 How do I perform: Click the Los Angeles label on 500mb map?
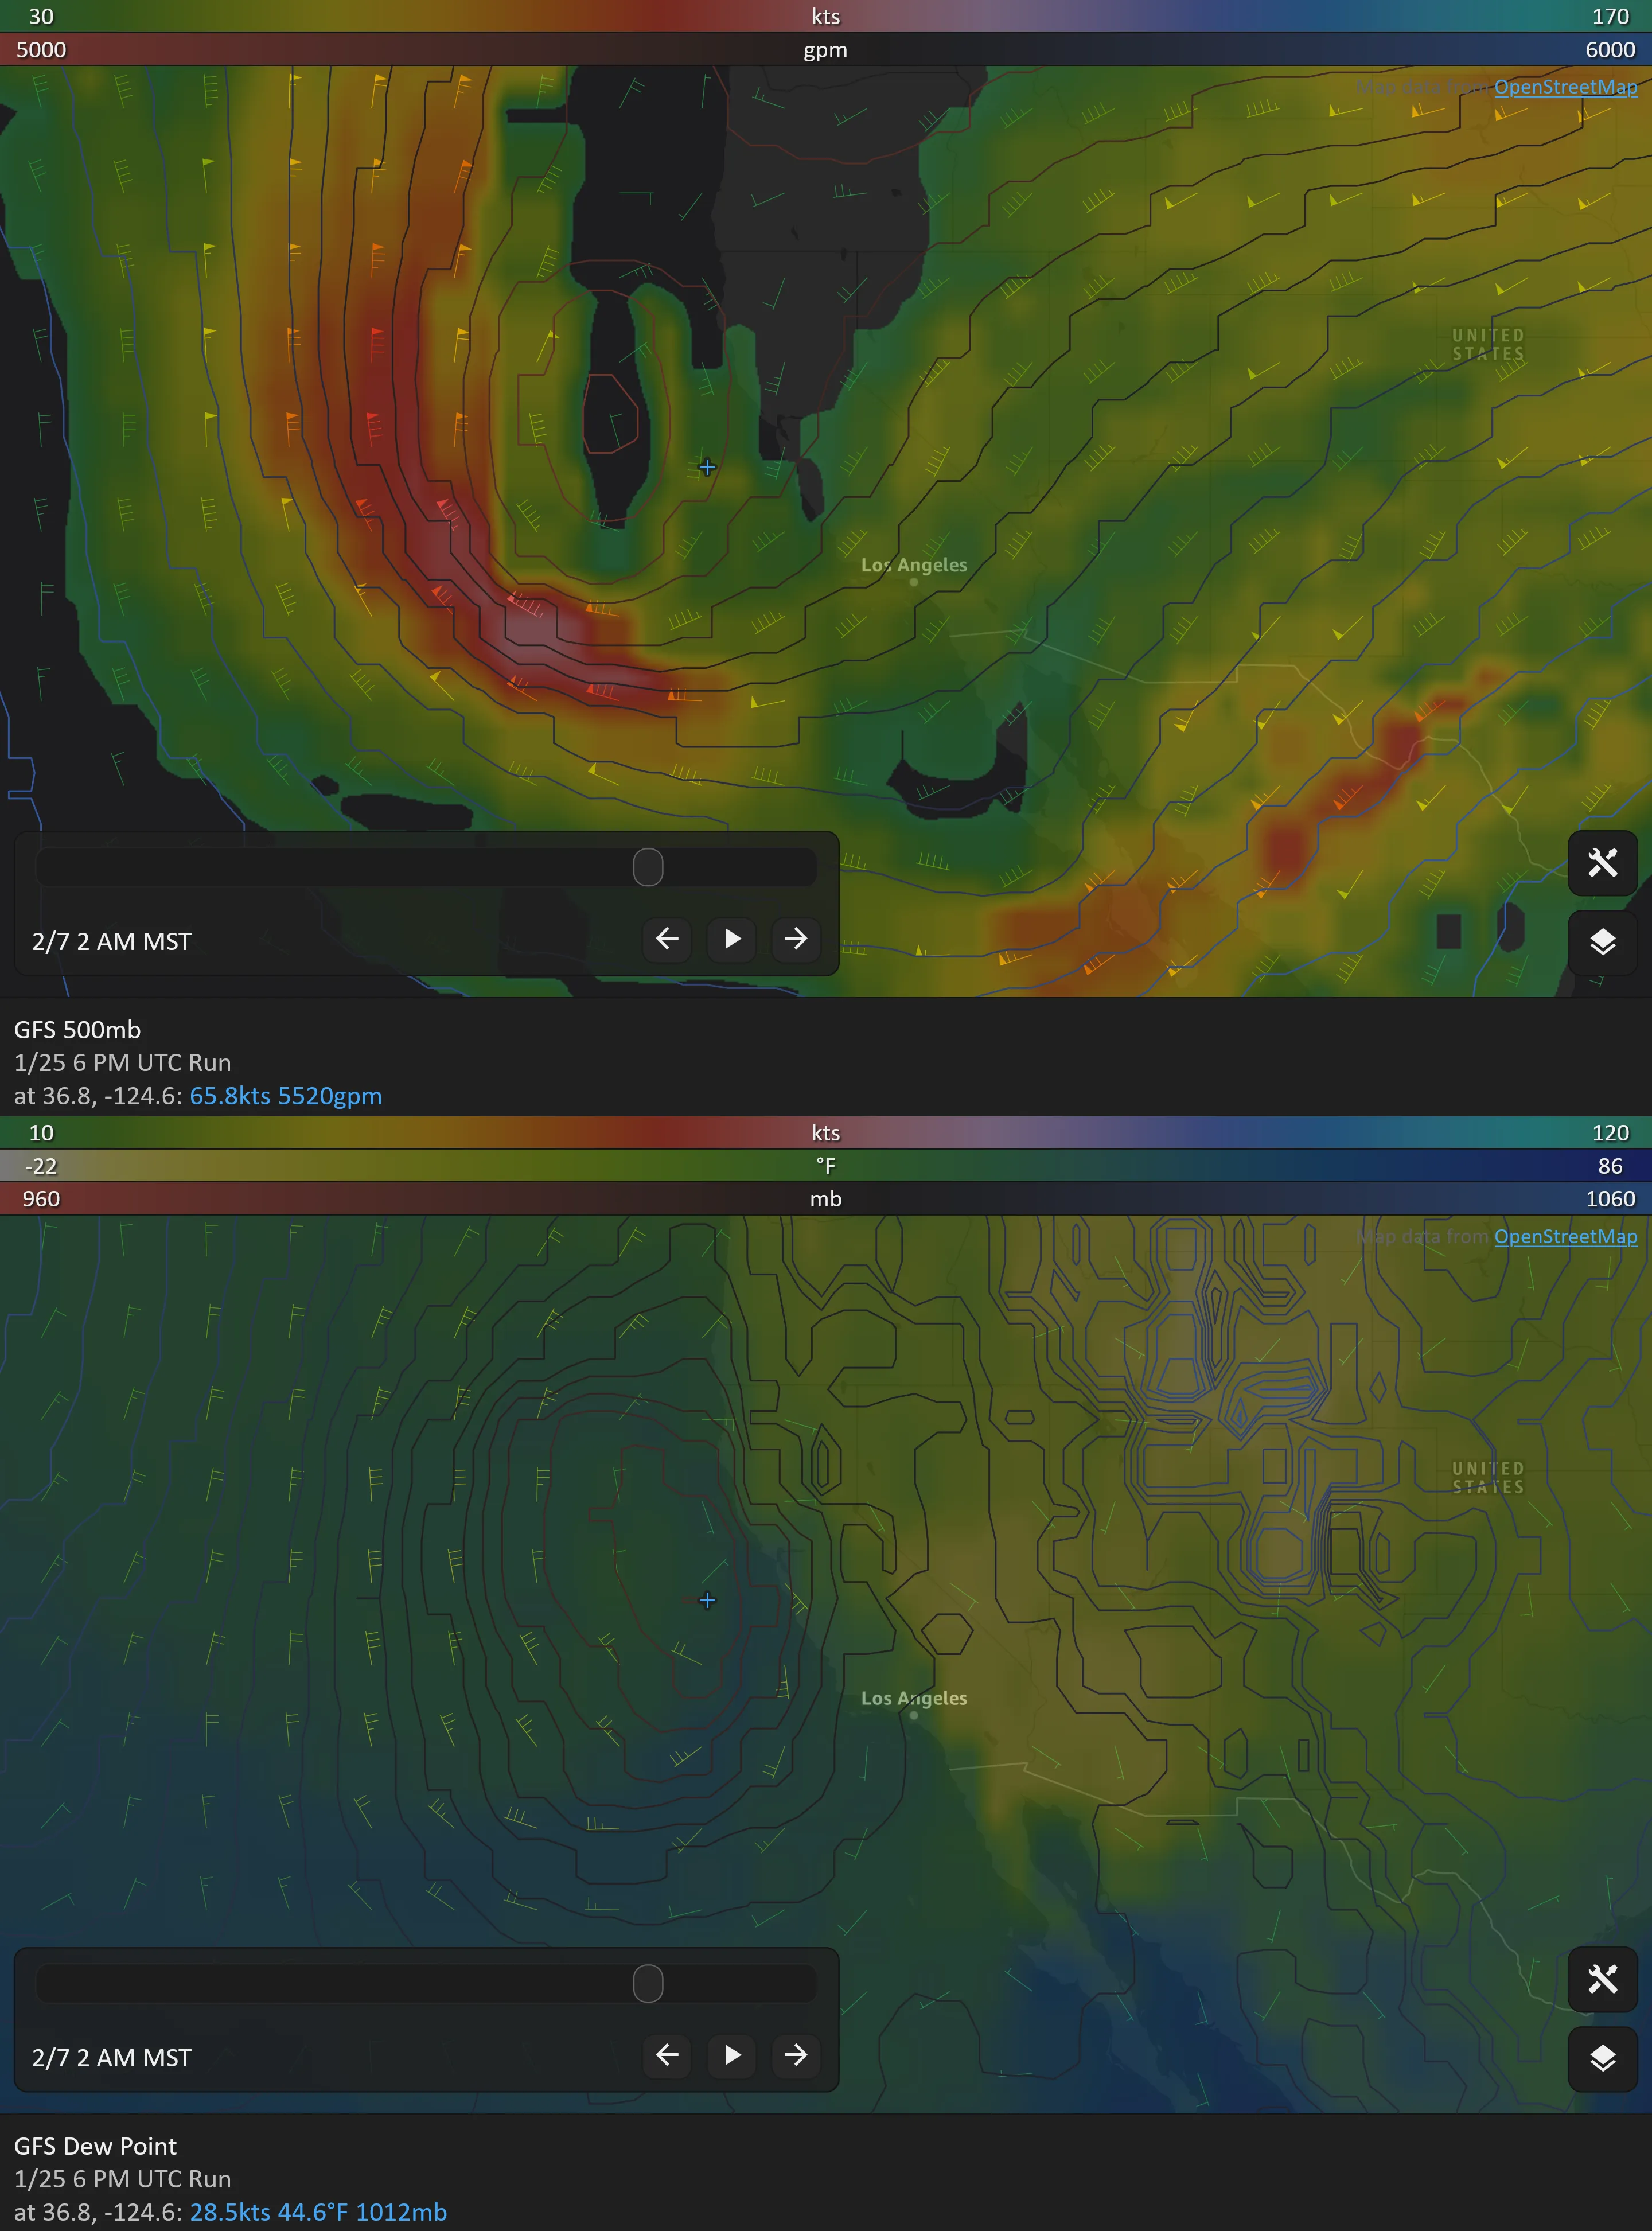point(914,565)
